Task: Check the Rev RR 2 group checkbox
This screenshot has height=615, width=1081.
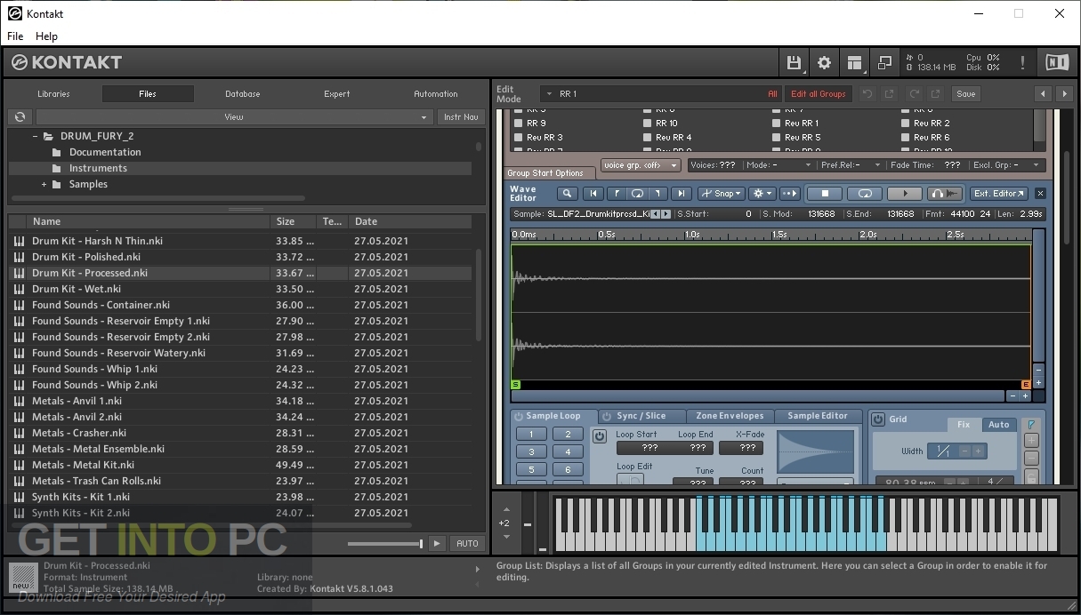Action: (x=906, y=124)
